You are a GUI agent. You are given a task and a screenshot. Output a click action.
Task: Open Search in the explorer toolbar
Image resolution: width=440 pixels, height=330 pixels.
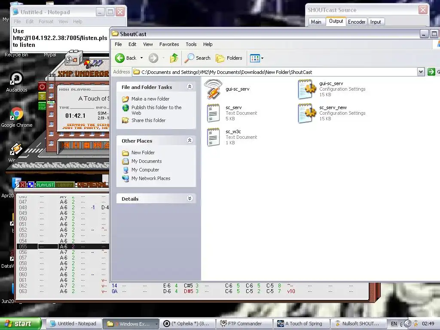pyautogui.click(x=198, y=58)
